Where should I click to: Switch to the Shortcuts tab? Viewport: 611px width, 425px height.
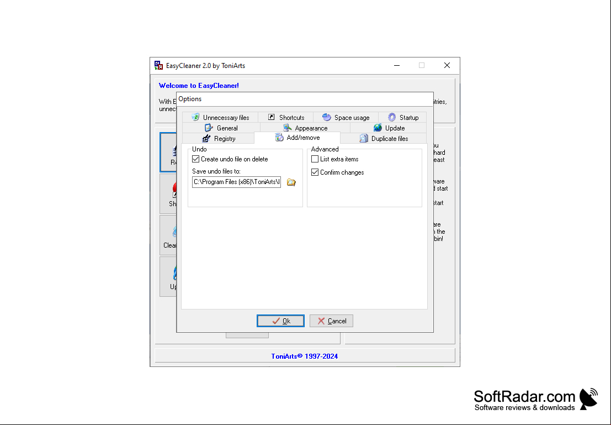[285, 118]
